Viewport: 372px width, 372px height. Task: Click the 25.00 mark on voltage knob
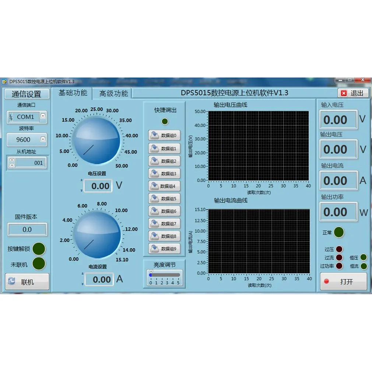pyautogui.click(x=96, y=109)
